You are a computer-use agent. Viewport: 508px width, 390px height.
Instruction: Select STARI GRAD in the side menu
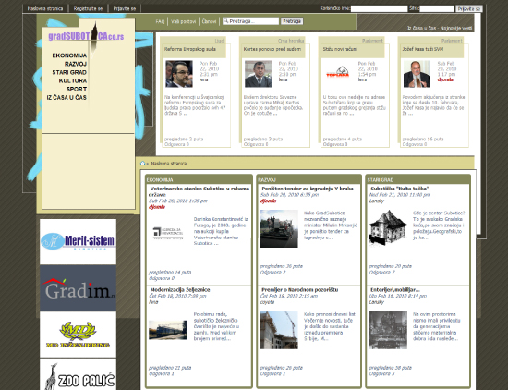[x=69, y=72]
